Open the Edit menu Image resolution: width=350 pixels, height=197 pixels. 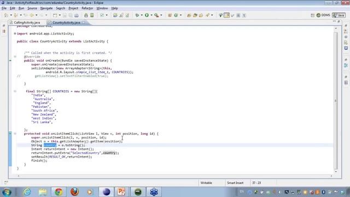[x=12, y=8]
